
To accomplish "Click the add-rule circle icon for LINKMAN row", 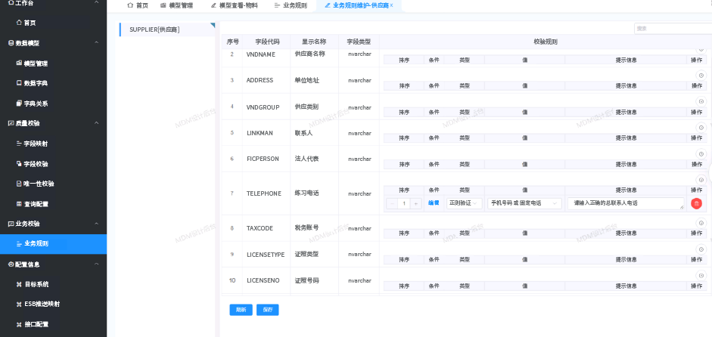I will [701, 128].
